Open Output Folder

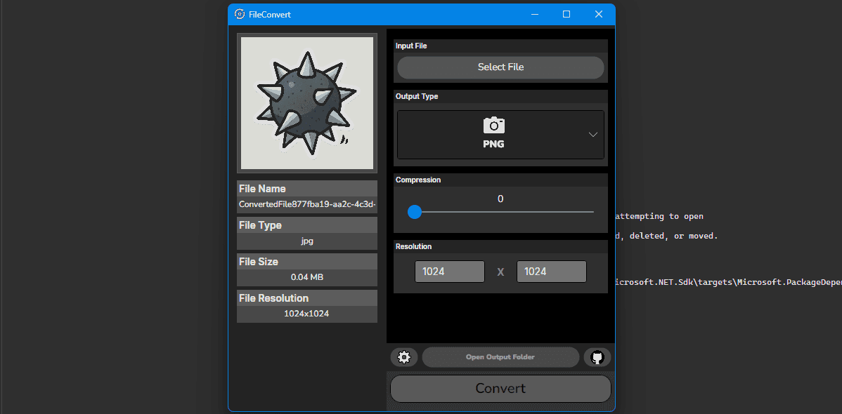(500, 357)
